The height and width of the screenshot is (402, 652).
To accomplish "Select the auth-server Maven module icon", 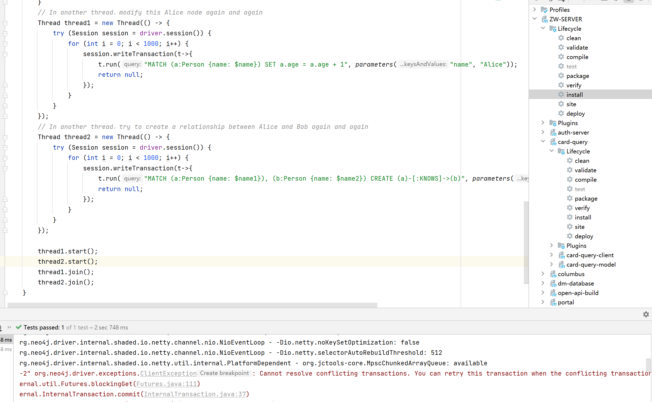I will [554, 132].
